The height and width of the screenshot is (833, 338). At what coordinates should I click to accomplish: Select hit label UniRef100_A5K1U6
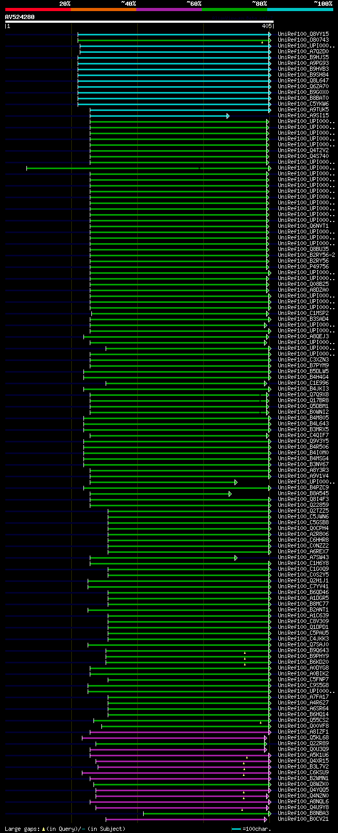coord(303,755)
